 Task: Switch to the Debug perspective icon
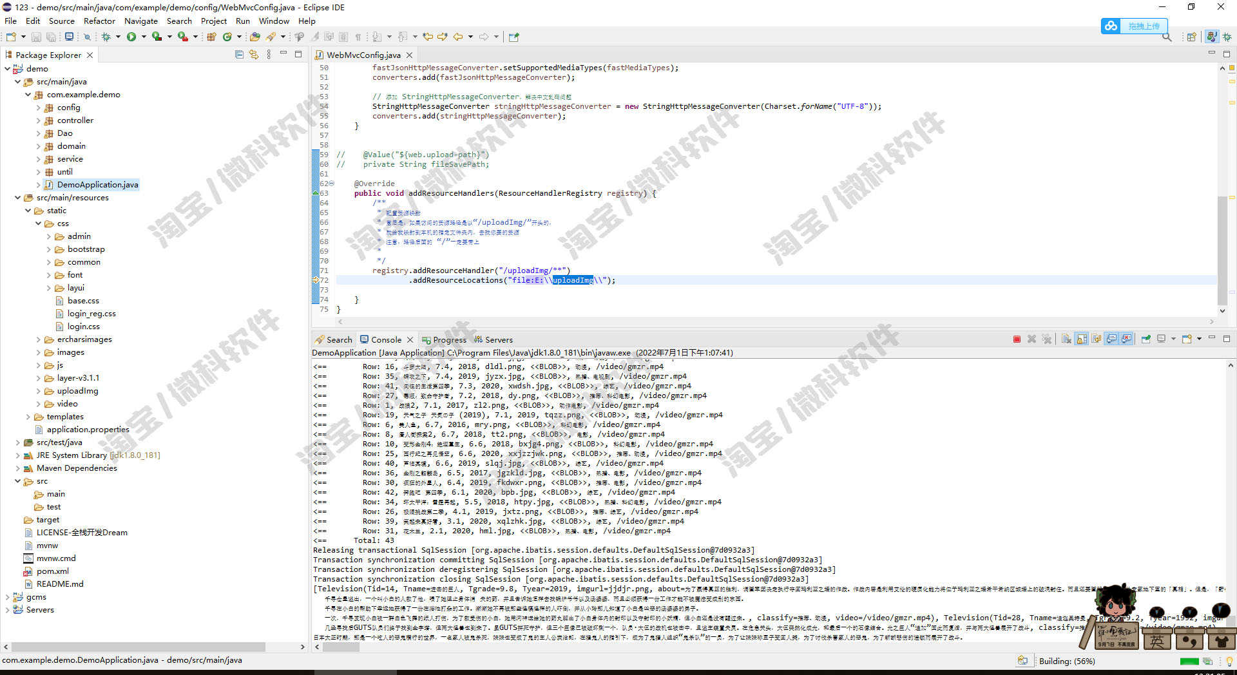[x=1227, y=37]
